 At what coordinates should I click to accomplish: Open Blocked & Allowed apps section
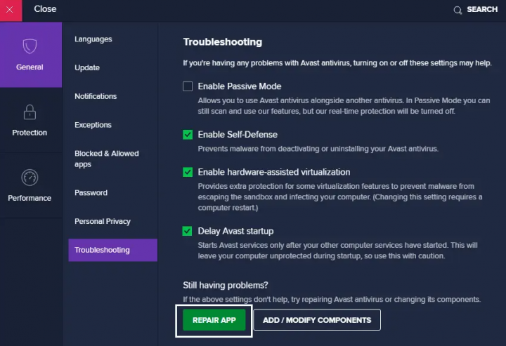click(x=107, y=159)
